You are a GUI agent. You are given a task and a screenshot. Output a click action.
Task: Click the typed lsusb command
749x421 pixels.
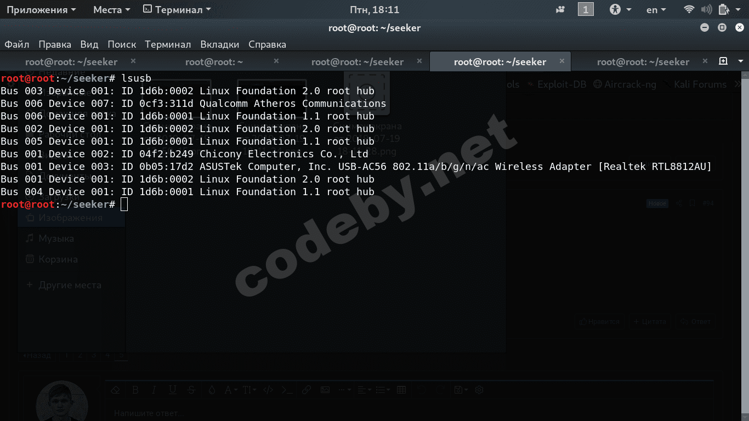coord(136,78)
